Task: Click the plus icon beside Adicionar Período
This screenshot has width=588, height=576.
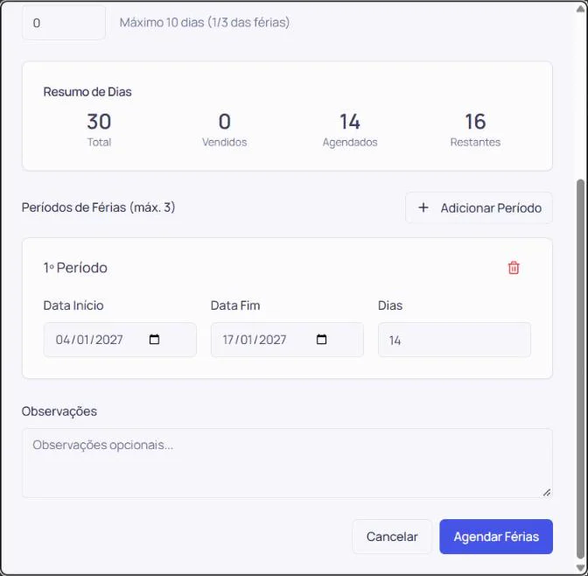Action: coord(423,207)
